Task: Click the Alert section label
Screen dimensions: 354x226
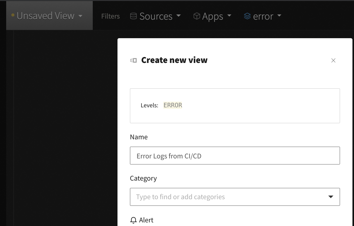Action: click(x=146, y=220)
